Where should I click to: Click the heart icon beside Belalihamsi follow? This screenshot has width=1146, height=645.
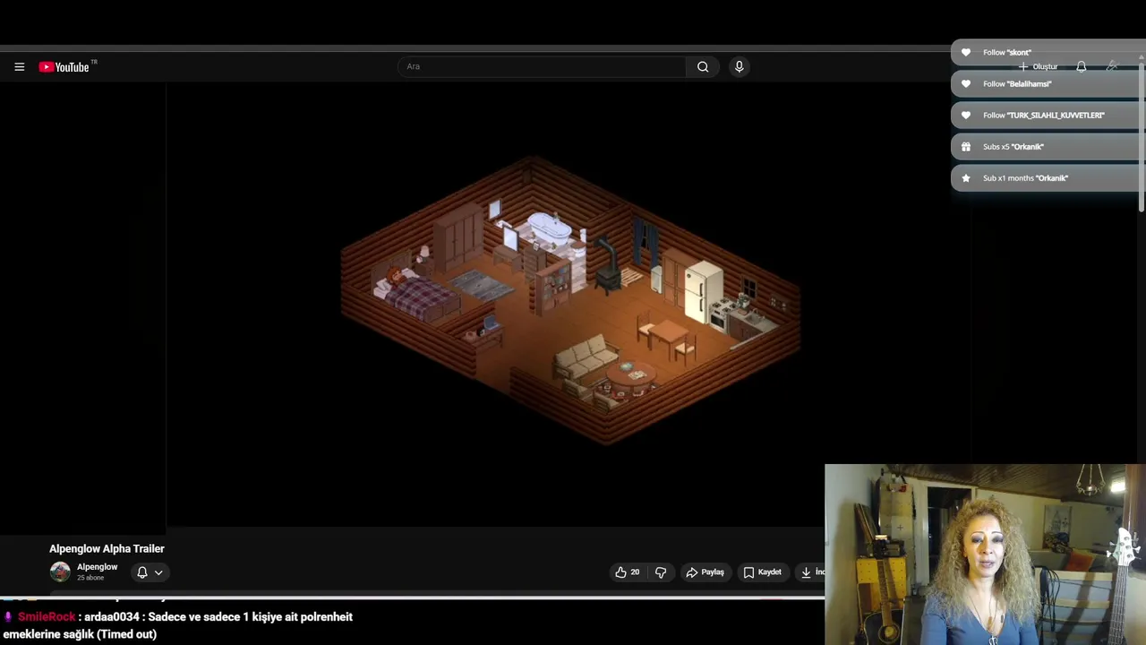(965, 84)
